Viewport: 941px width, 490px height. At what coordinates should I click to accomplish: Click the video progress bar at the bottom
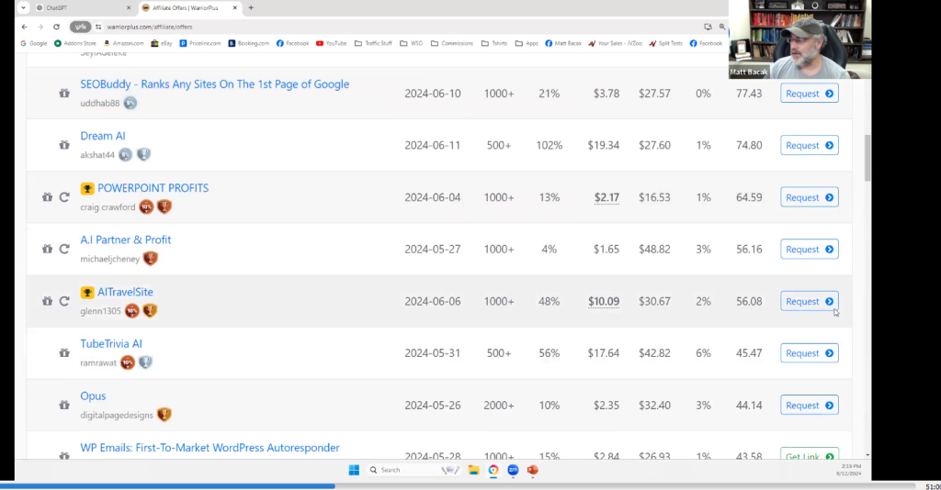[x=459, y=485]
